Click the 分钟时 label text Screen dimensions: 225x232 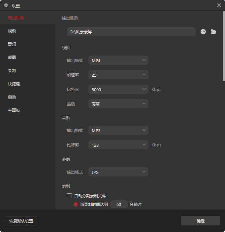(x=136, y=205)
